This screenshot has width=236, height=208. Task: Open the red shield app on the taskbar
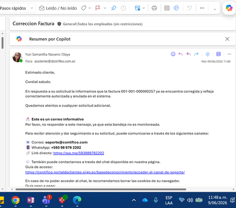[62, 200]
